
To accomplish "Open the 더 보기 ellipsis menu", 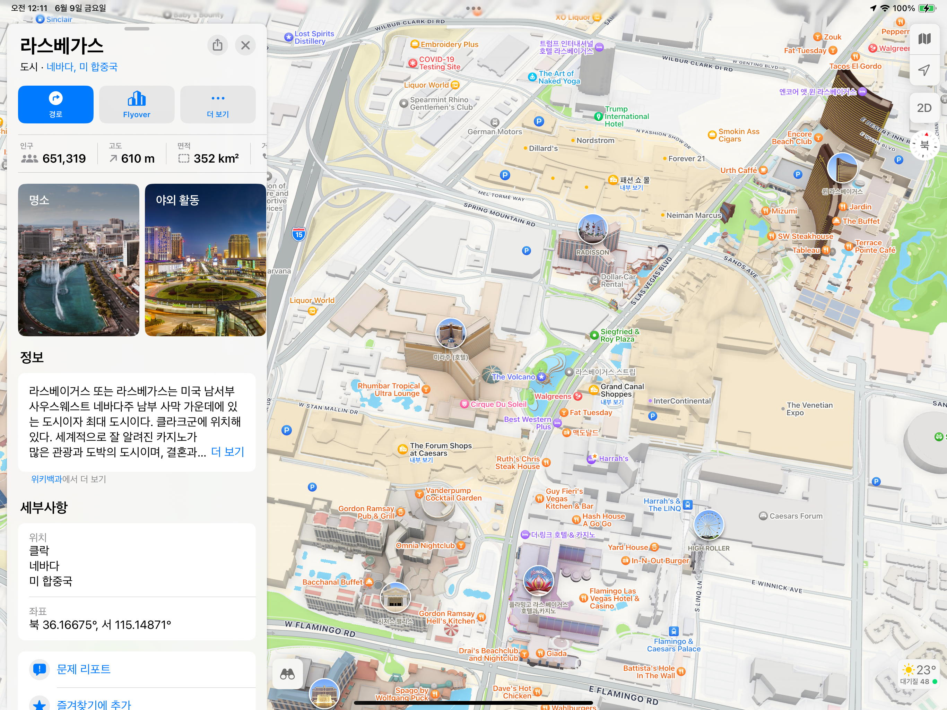I will (218, 104).
